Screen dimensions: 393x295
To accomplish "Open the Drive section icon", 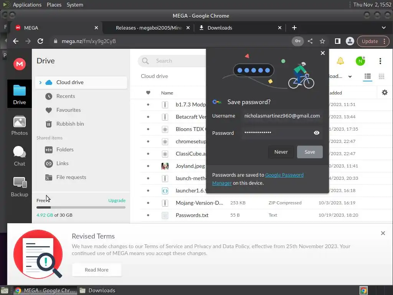I will coord(19,94).
